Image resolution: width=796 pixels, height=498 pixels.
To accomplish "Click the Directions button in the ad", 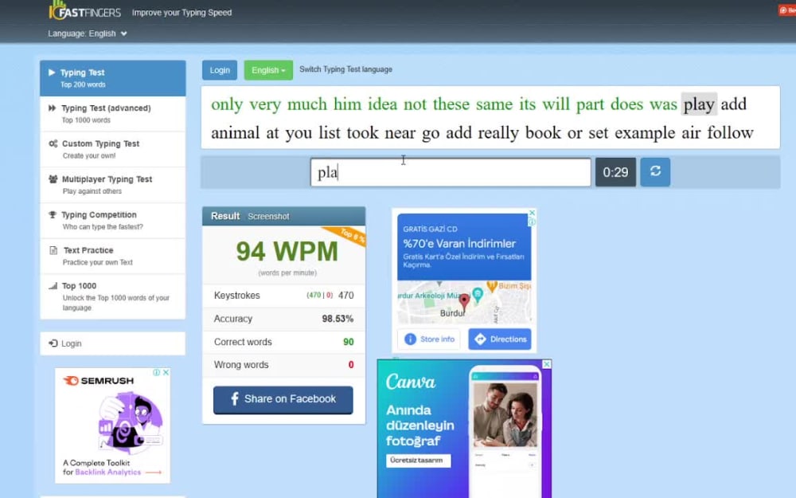I will click(x=500, y=339).
